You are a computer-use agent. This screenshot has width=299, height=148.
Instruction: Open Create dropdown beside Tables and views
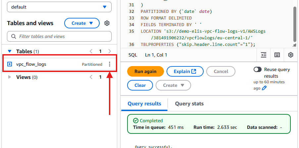point(81,23)
